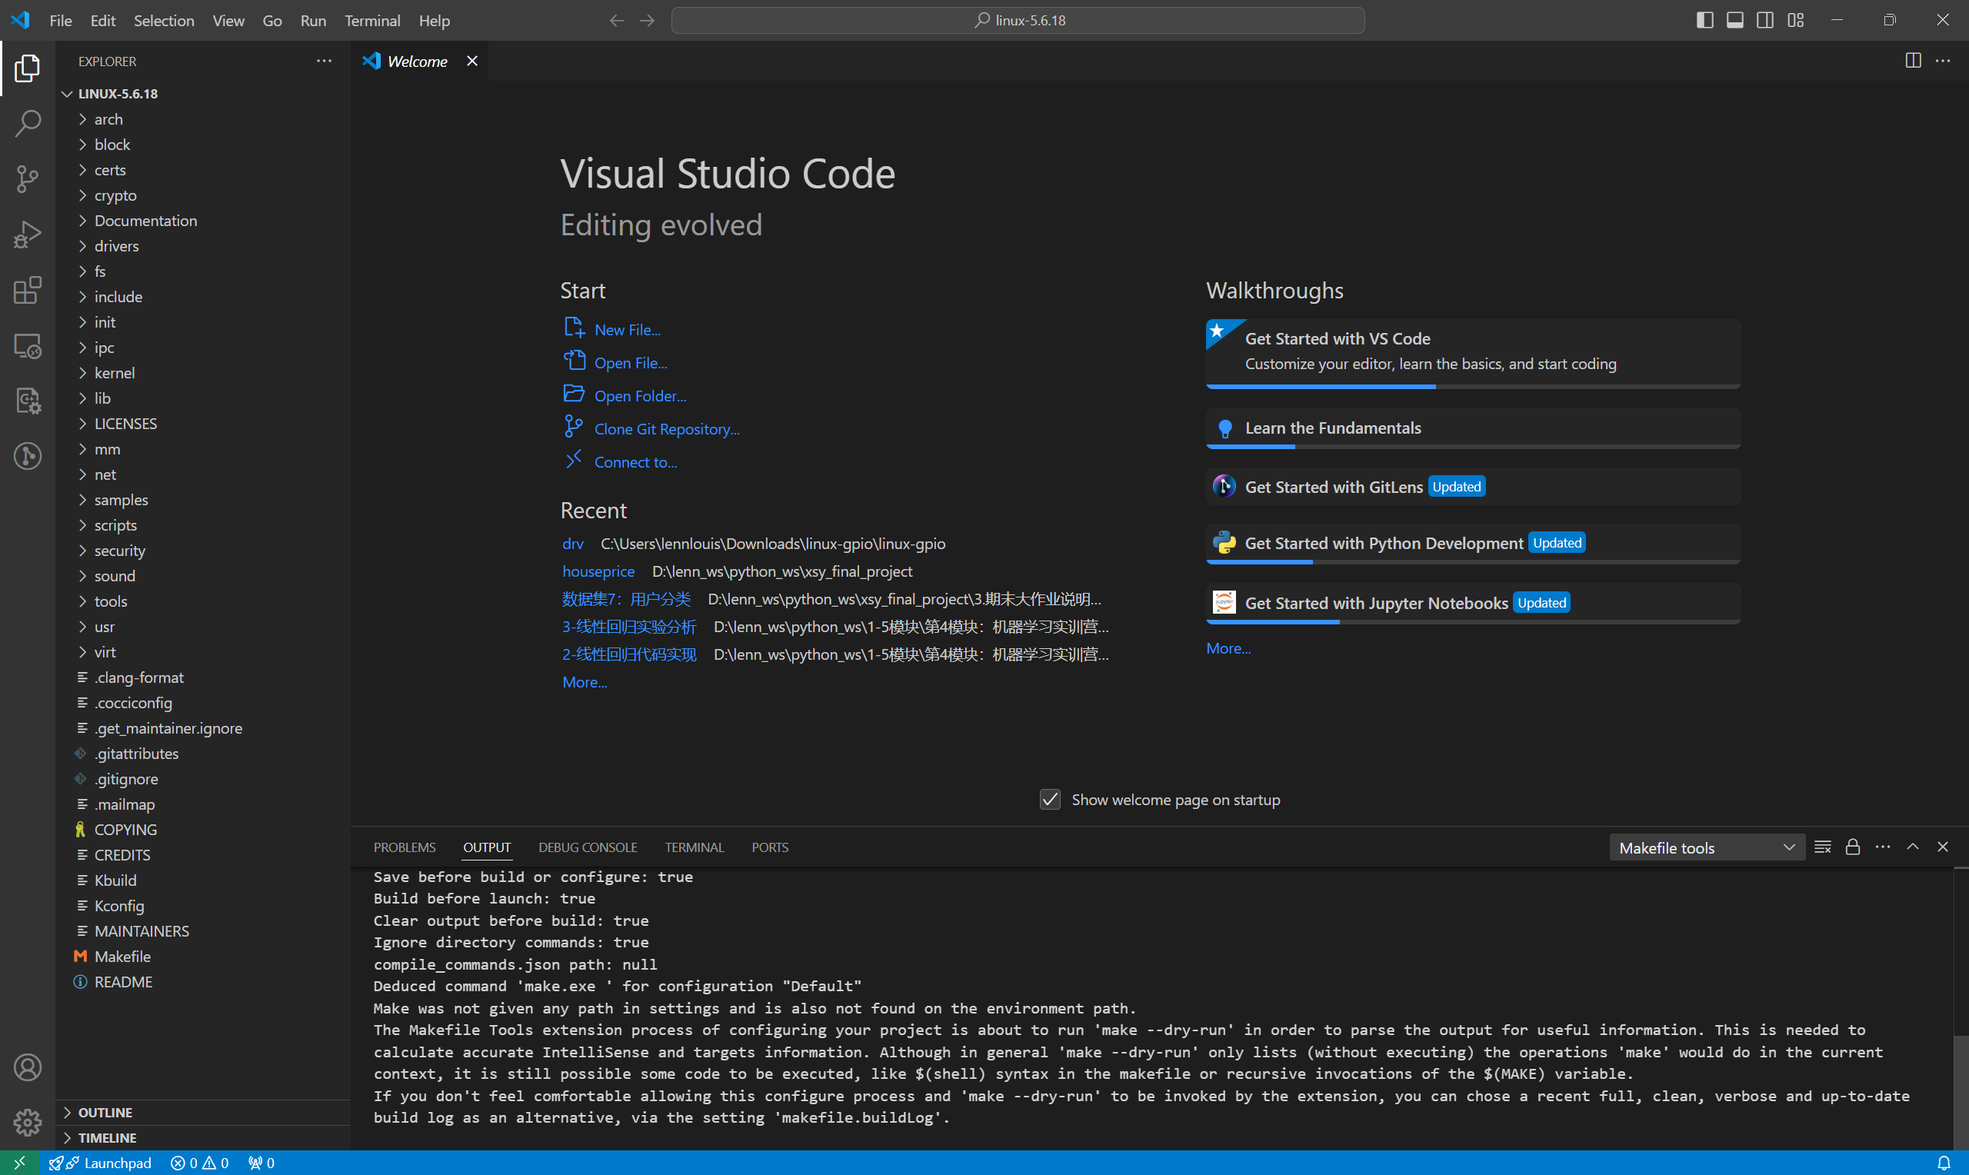Collapse the LINUX-5.6.18 root folder
Screen dimensions: 1969x1175
pyautogui.click(x=203, y=93)
